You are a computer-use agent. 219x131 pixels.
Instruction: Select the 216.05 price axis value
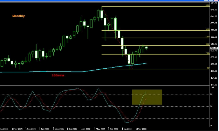pos(214,44)
